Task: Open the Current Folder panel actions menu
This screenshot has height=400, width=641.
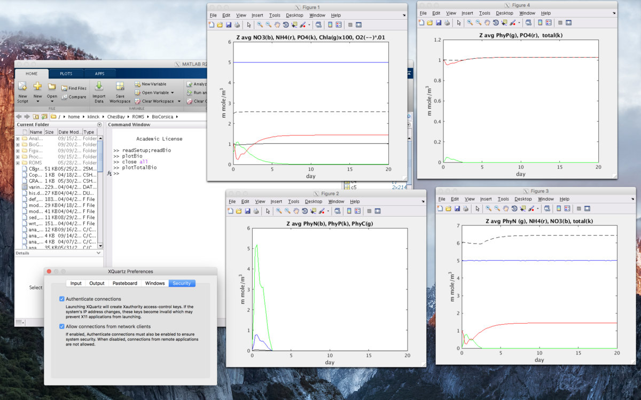Action: [x=99, y=124]
